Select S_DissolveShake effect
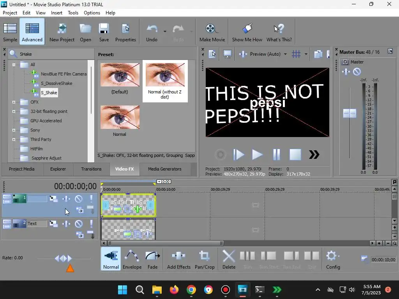 pyautogui.click(x=56, y=83)
